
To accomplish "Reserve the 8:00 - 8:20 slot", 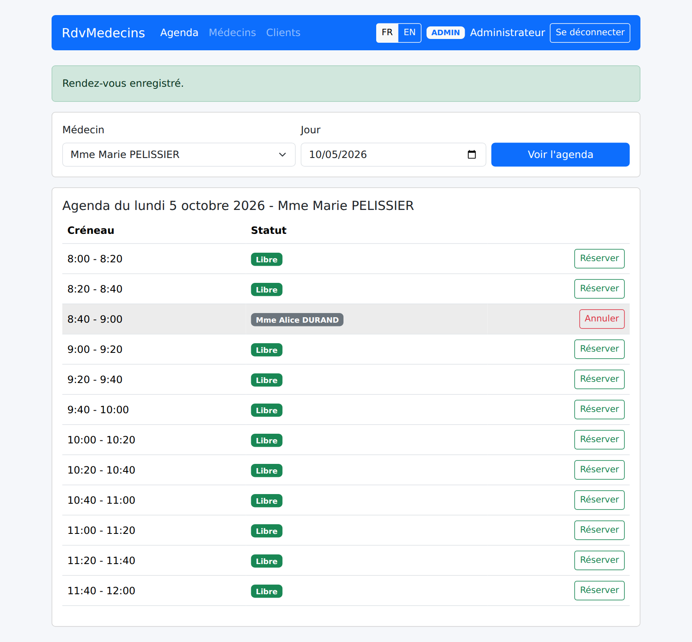I will coord(599,259).
